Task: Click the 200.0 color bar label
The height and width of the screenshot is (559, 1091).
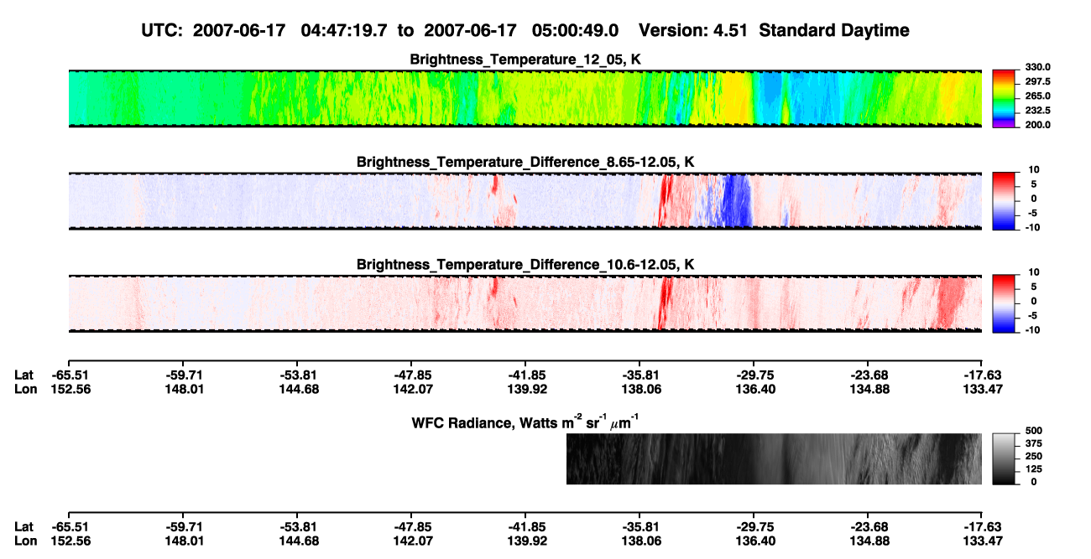Action: click(1037, 124)
